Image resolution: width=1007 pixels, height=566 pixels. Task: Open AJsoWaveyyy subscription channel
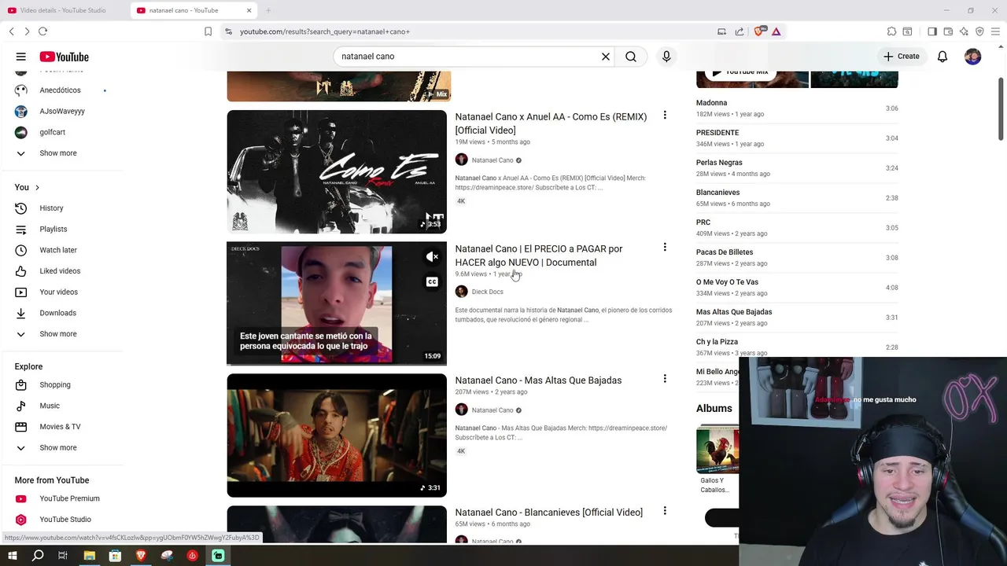[x=61, y=111]
